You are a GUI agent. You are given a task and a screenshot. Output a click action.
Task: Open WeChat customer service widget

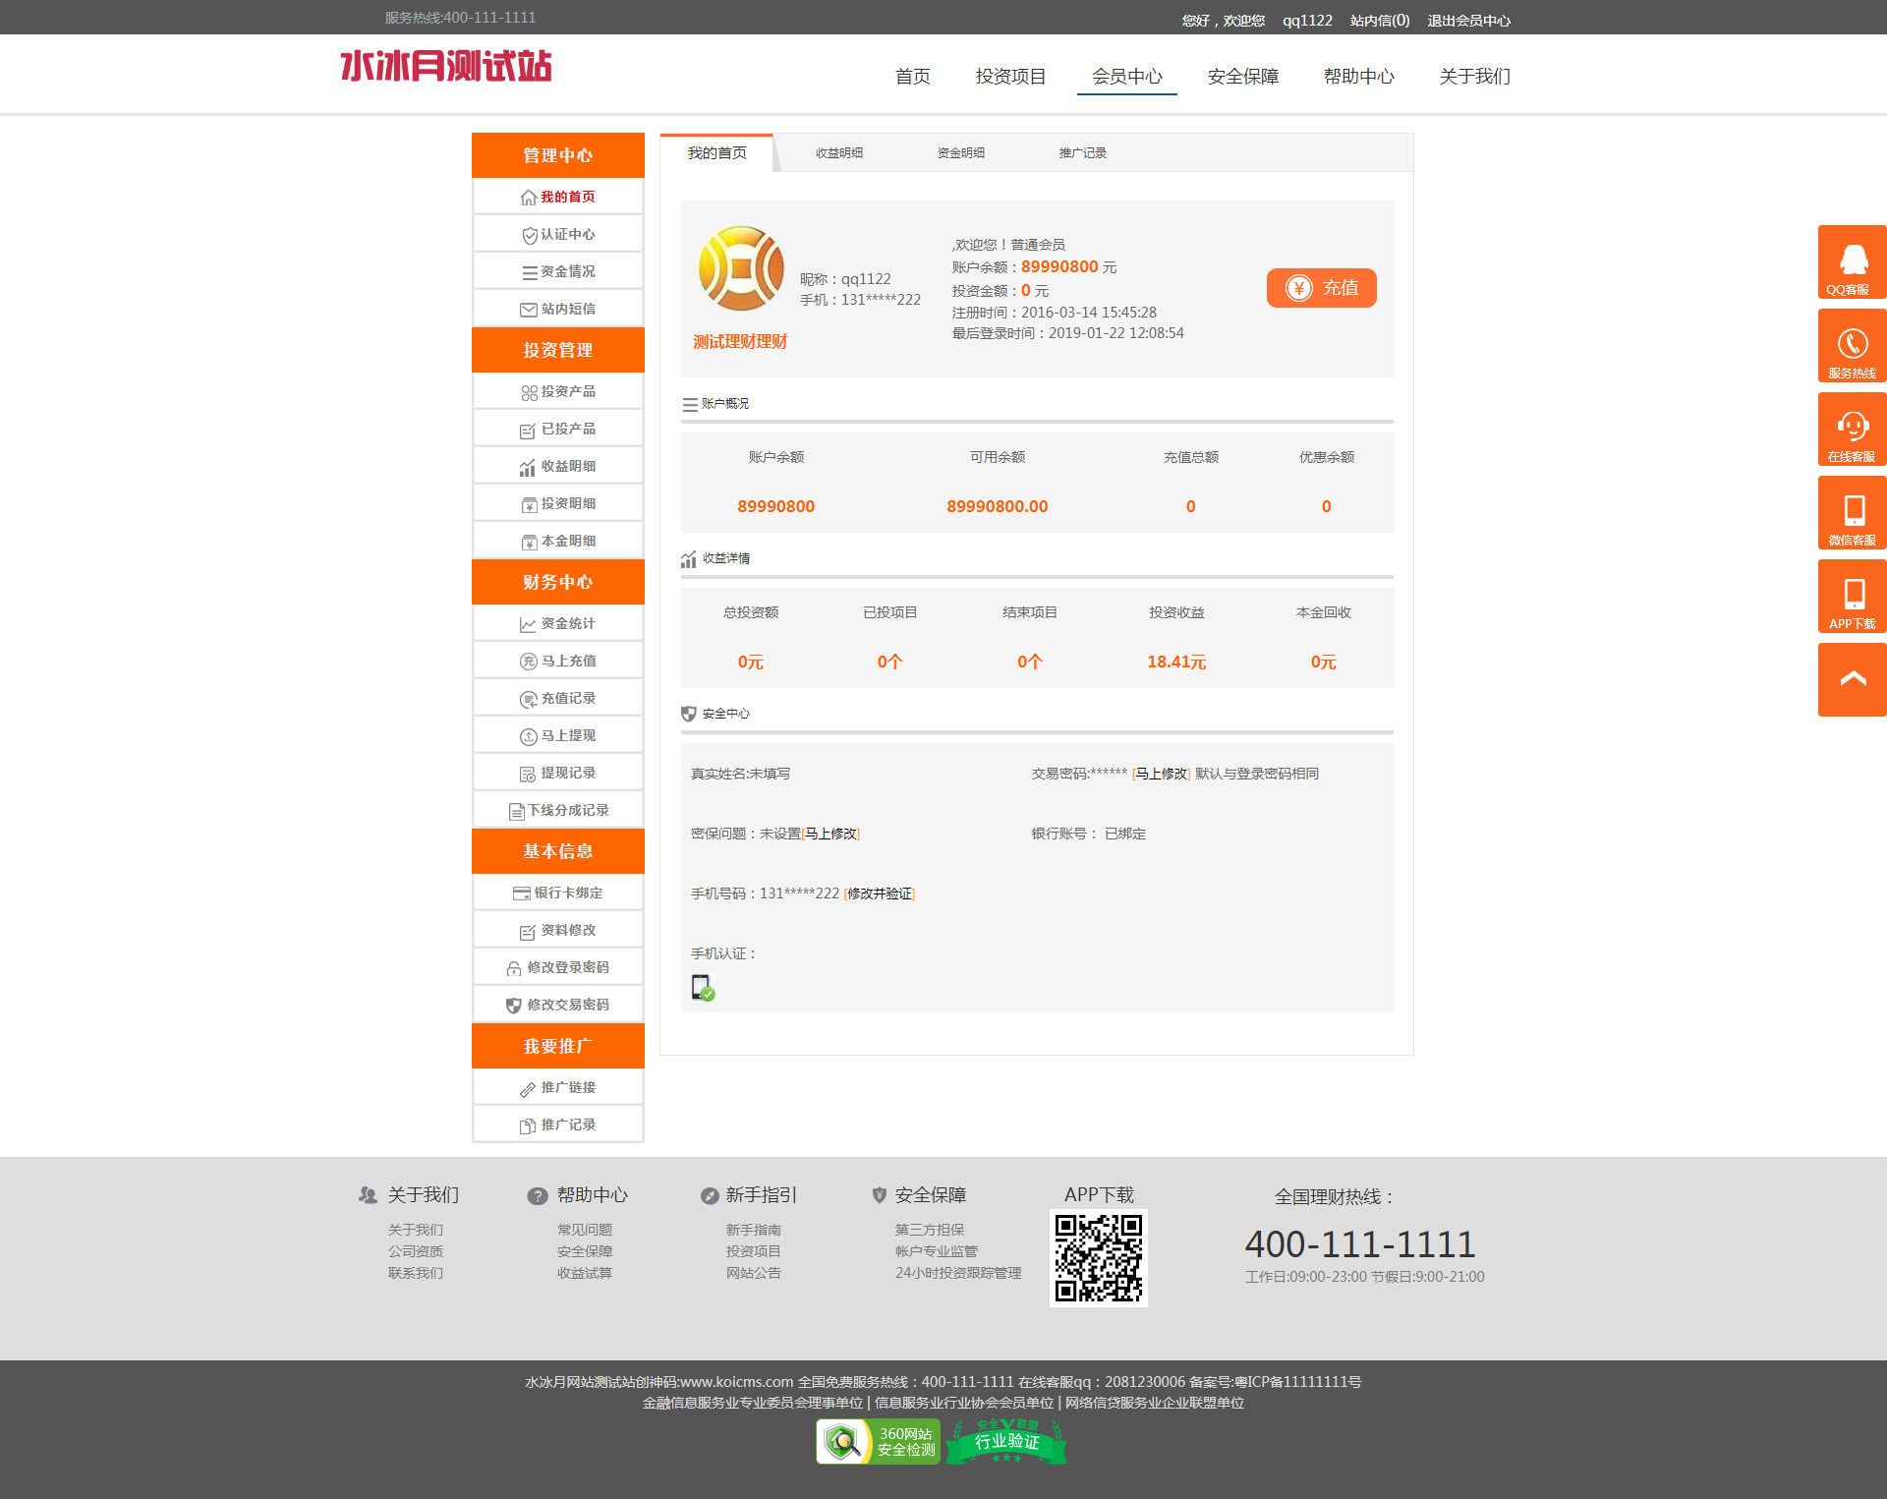coord(1852,513)
